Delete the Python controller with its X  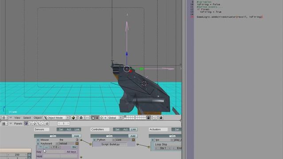coord(94,140)
